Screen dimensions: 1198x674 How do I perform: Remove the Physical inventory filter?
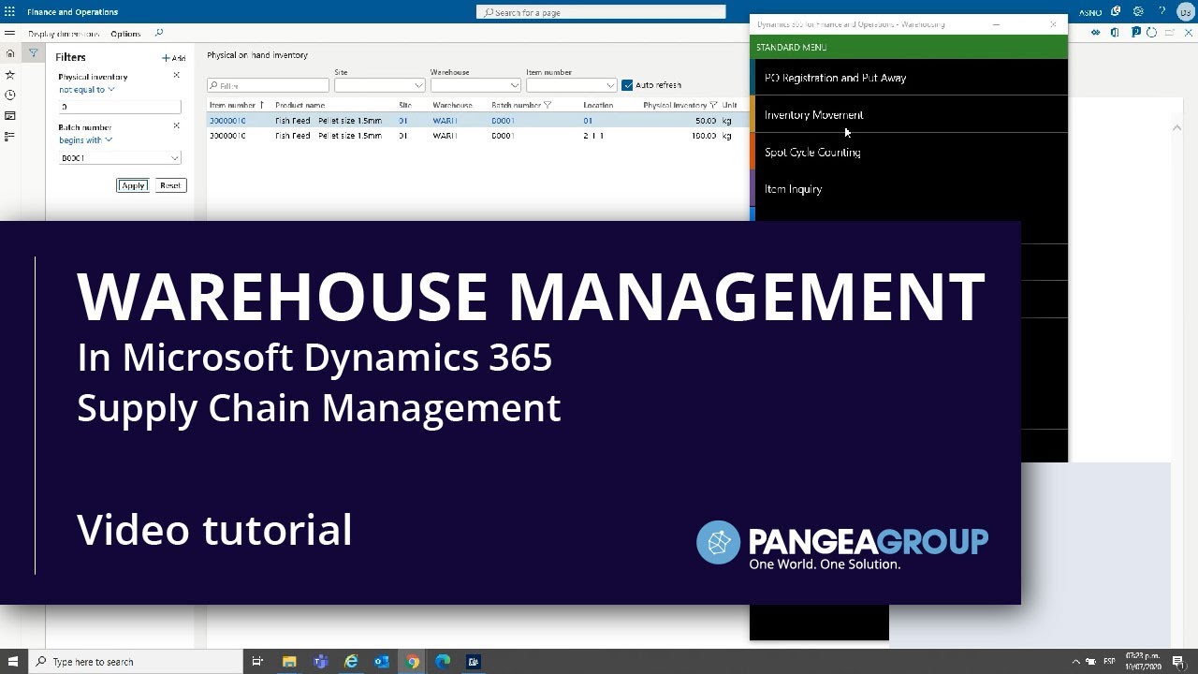click(x=176, y=75)
